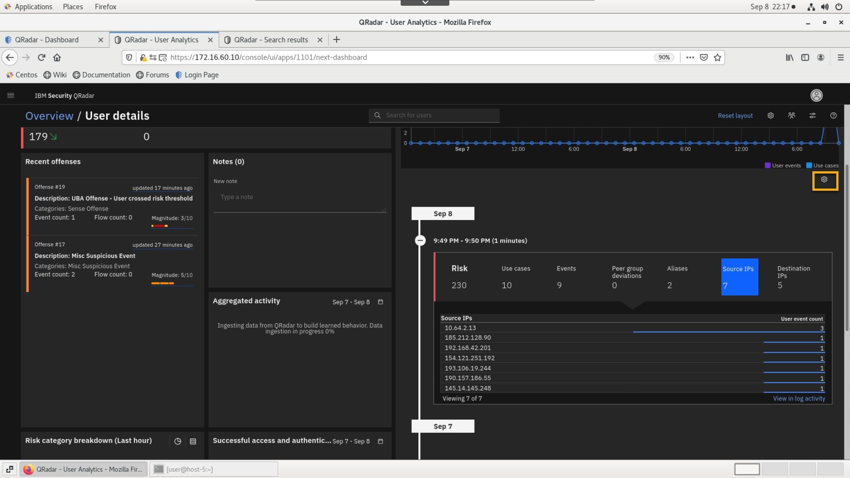The height and width of the screenshot is (478, 850).
Task: Open the timeline settings gear icon
Action: [x=824, y=180]
